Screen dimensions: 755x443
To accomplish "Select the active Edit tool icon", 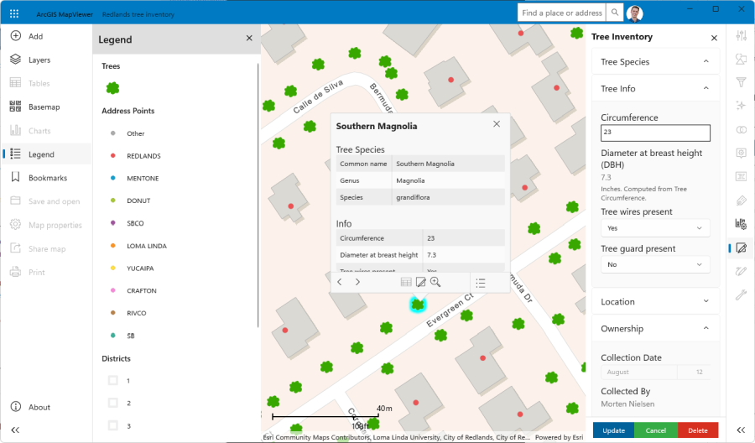I will [741, 248].
